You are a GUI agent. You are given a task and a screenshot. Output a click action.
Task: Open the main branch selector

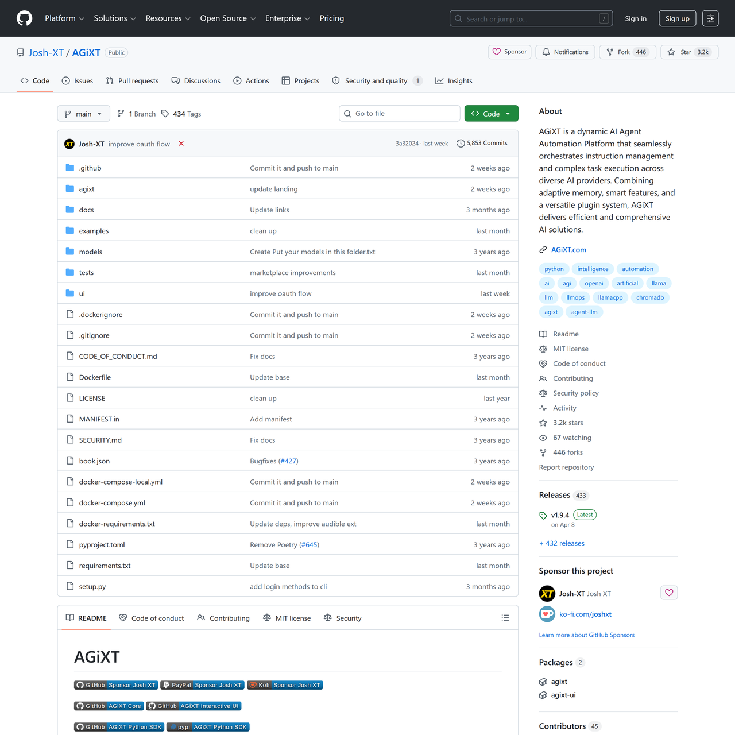click(x=83, y=114)
